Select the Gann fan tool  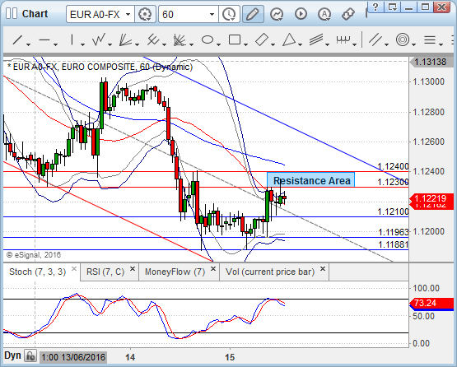click(x=180, y=40)
